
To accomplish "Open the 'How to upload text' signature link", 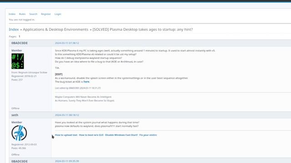I will click(66, 135).
